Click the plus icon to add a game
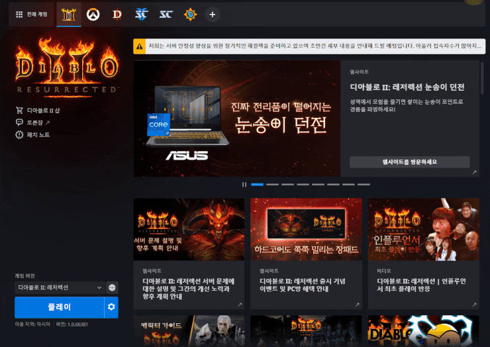This screenshot has width=490, height=347. pyautogui.click(x=212, y=14)
